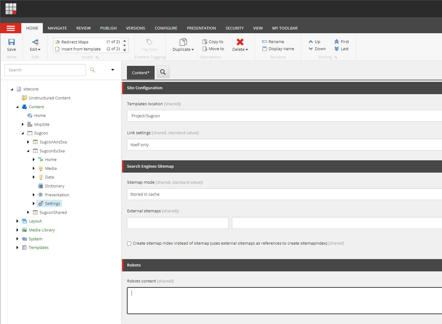Expand the Templates tree node
This screenshot has width=442, height=324.
coord(17,247)
